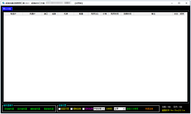Switch to the 默认分组 tab
Viewport: 191px width, 114px height.
pos(7,9)
